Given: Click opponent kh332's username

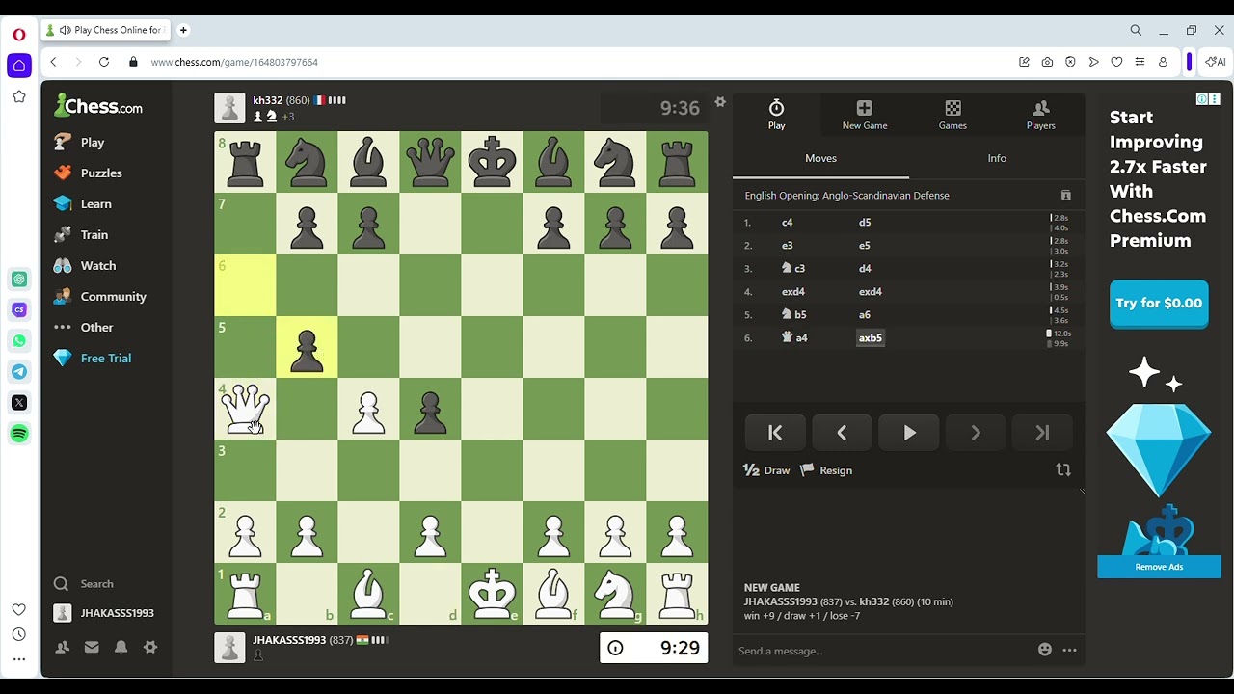Looking at the screenshot, I should coord(268,100).
